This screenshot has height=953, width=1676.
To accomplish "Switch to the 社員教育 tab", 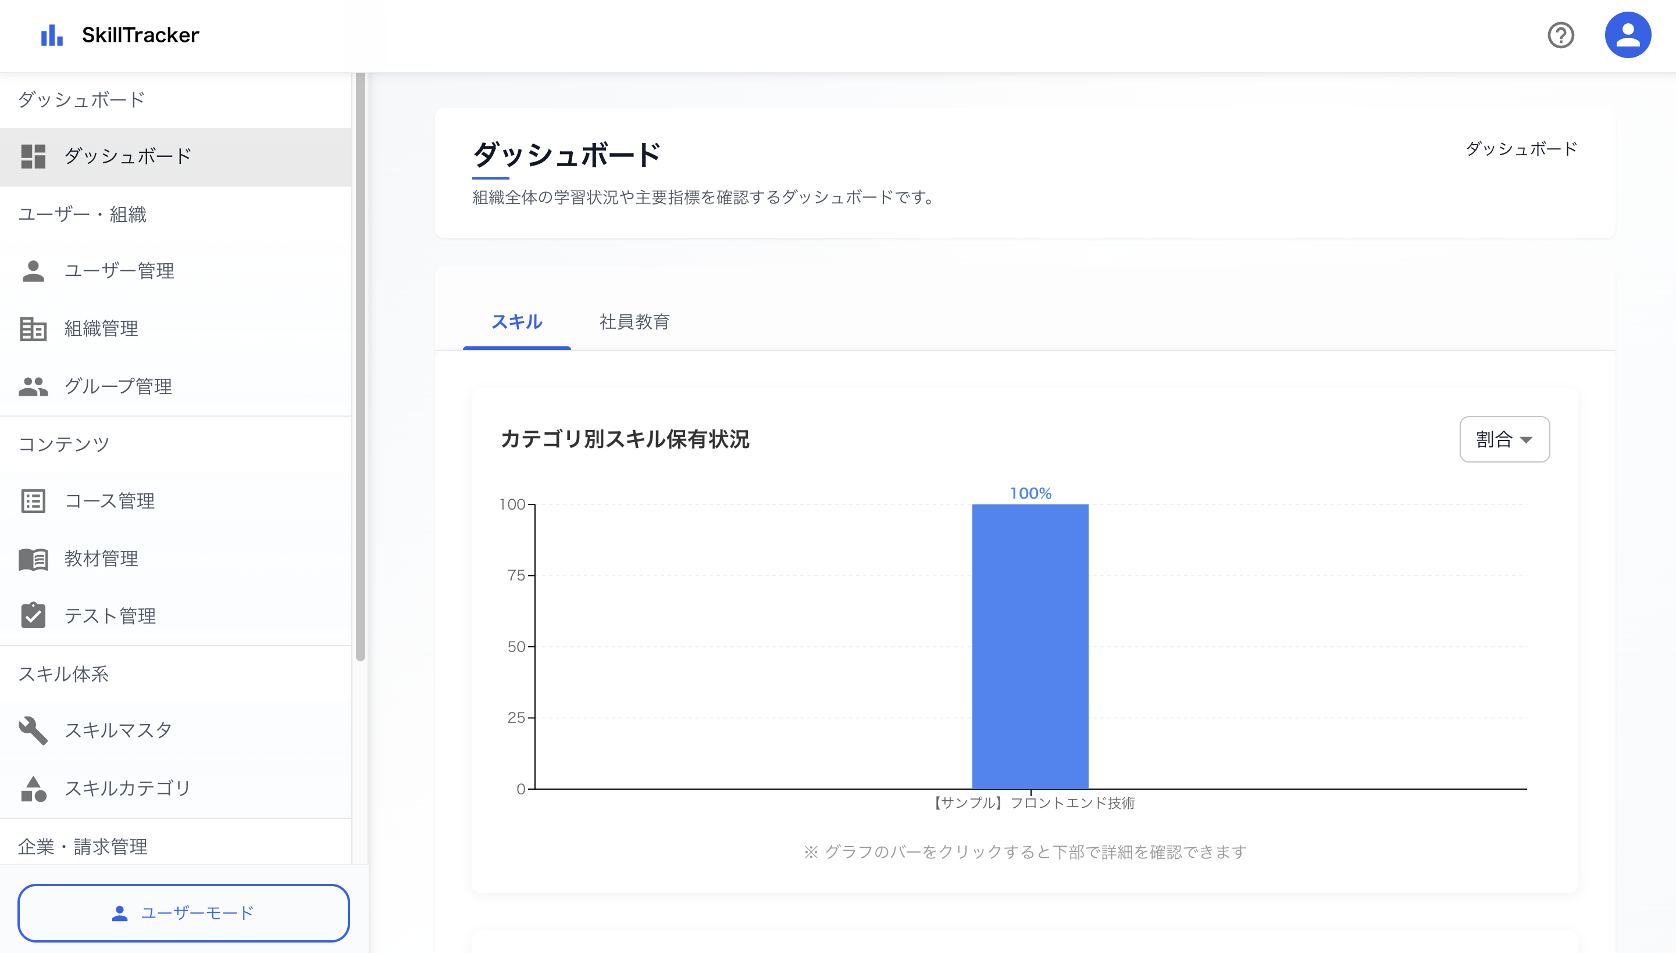I will point(634,322).
